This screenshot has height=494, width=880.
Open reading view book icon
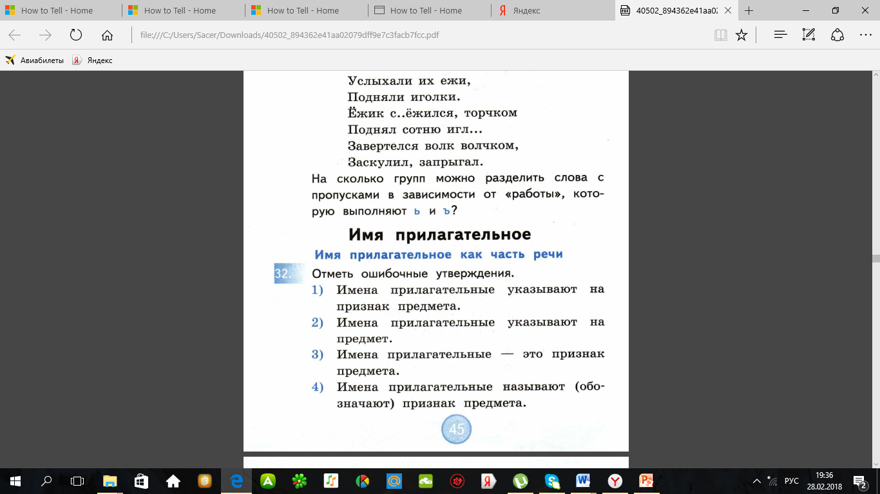[x=720, y=35]
